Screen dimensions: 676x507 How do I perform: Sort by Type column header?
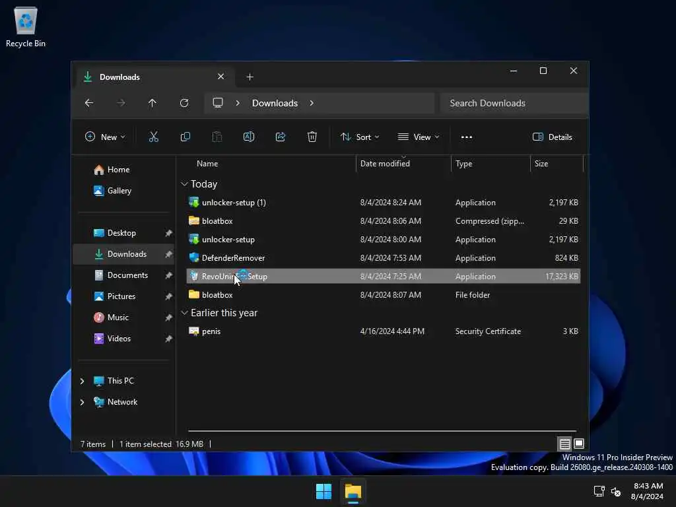[490, 164]
